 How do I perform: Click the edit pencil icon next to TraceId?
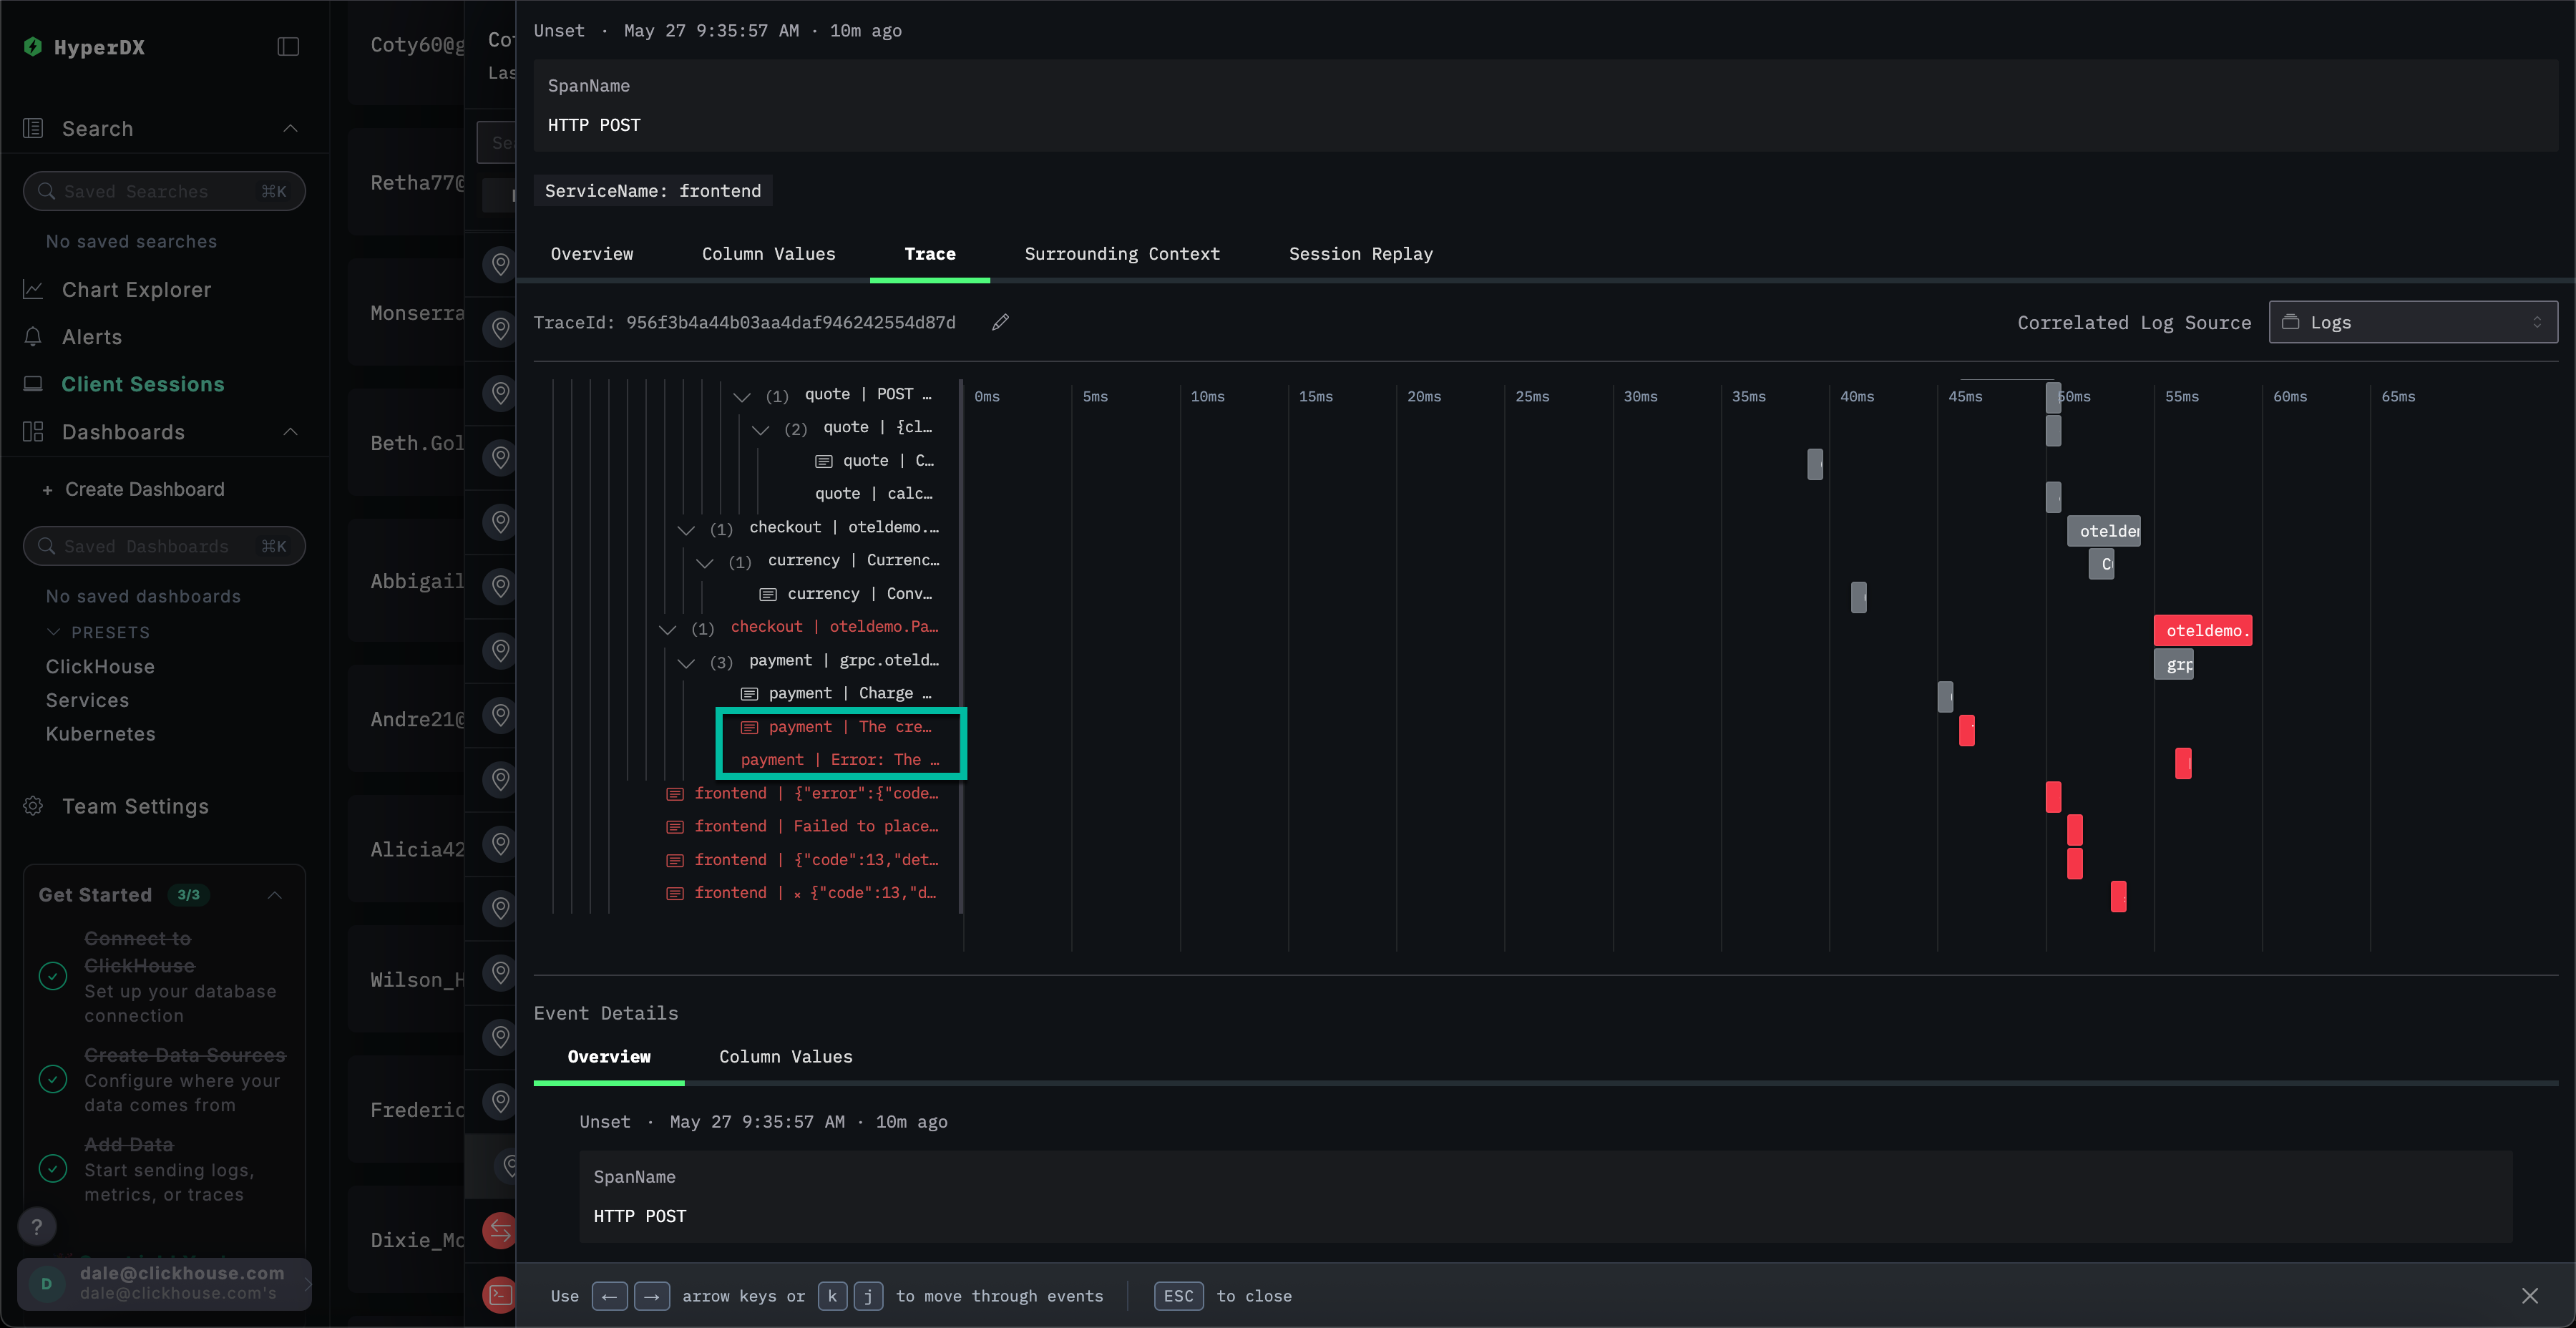pos(1000,322)
